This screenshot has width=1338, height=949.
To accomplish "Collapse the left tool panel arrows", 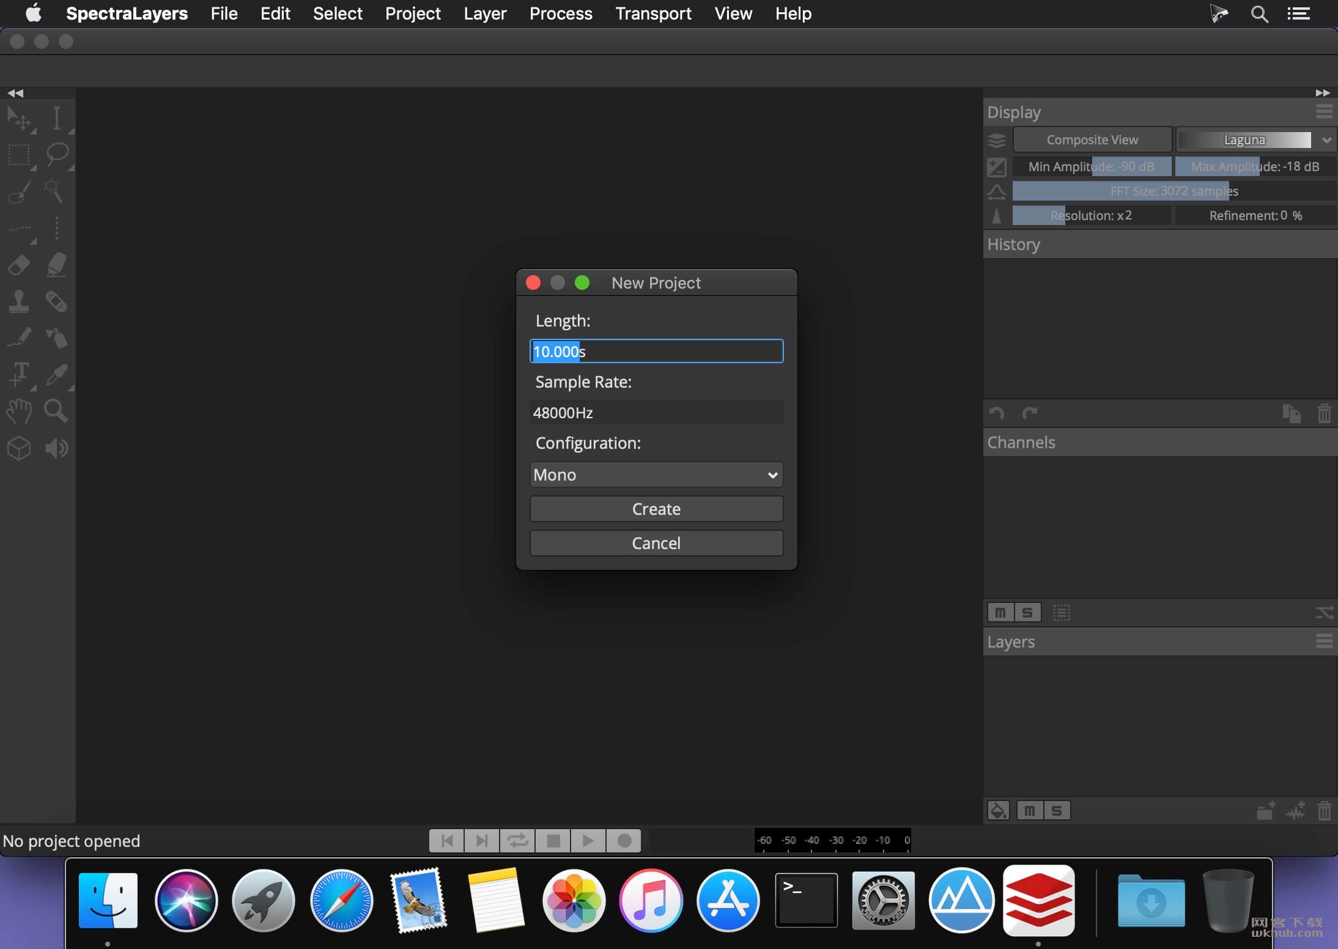I will 15,93.
